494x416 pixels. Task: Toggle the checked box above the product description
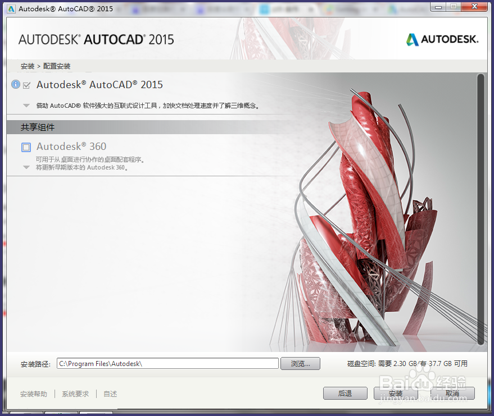[25, 84]
